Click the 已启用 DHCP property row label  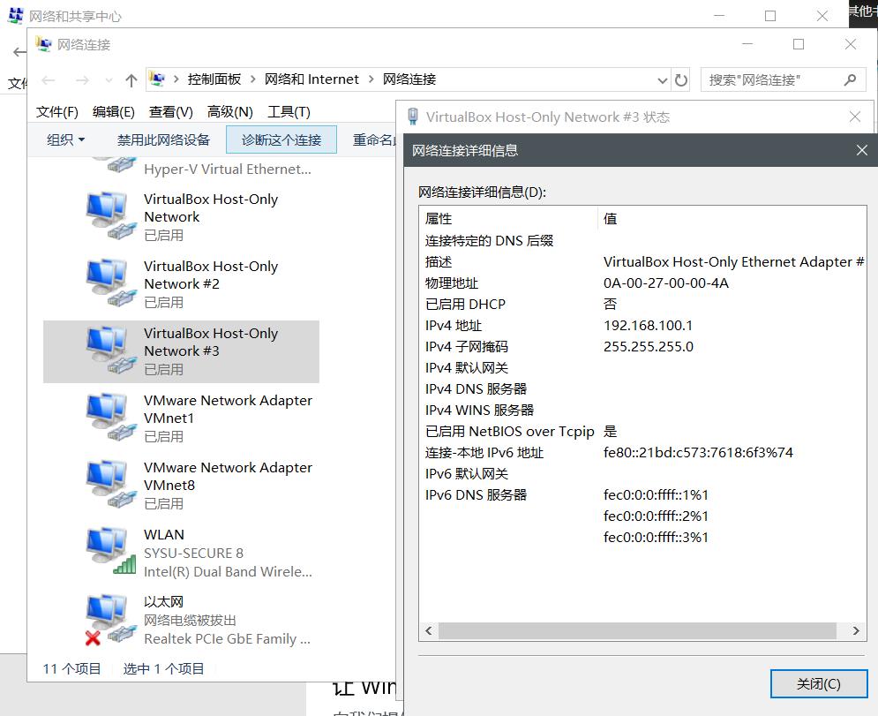click(x=465, y=305)
